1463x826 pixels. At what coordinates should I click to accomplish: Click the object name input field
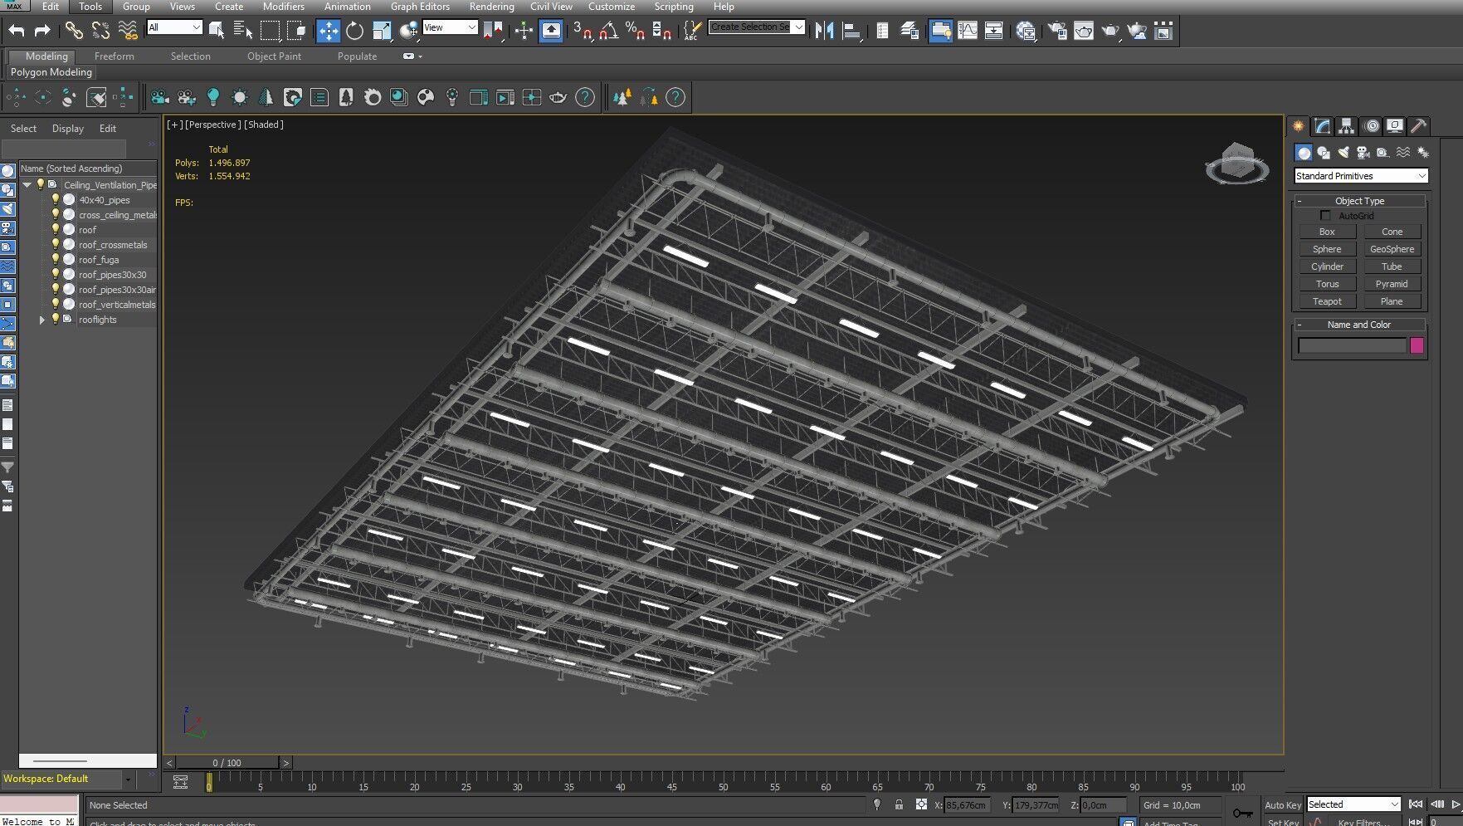[1352, 345]
